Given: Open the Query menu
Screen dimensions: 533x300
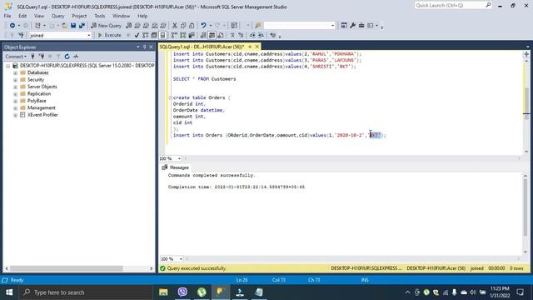Looking at the screenshot, I should pyautogui.click(x=57, y=16).
